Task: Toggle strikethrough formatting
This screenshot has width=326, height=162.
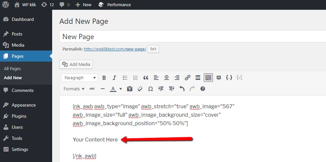Action: tap(92, 89)
